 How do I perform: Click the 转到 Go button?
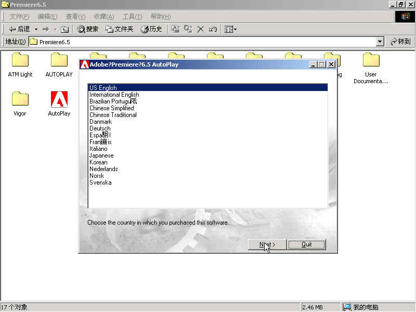click(x=400, y=42)
